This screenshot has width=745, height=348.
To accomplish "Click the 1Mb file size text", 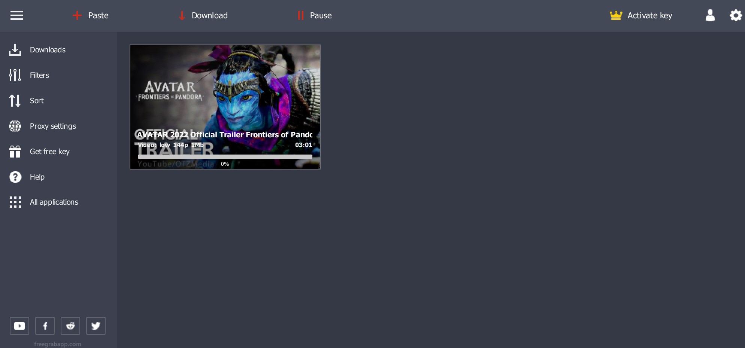I will 197,145.
